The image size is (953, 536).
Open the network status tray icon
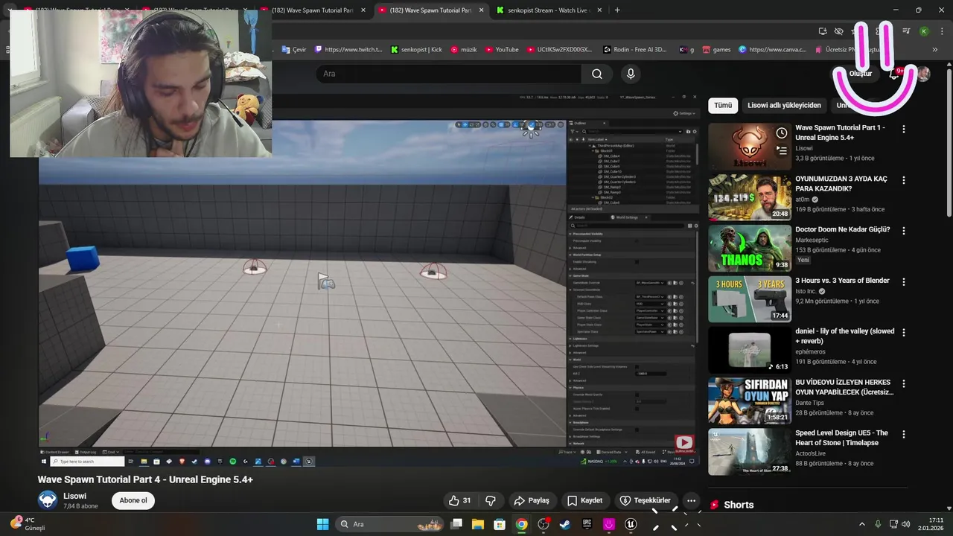[894, 524]
